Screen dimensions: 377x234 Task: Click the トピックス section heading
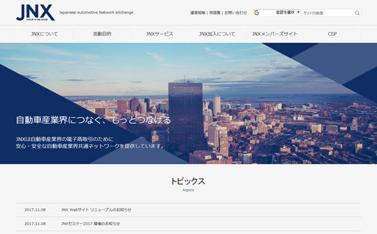point(188,181)
